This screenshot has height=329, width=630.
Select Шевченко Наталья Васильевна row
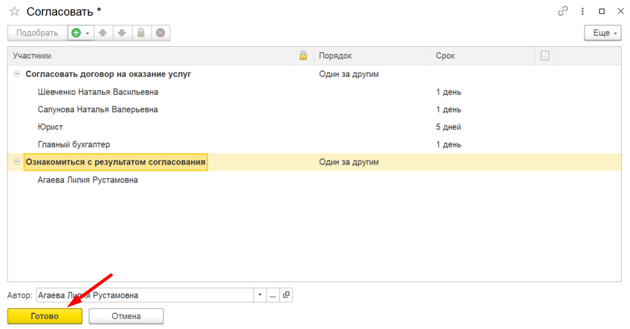click(314, 92)
